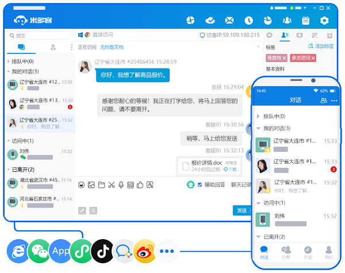Collapse 访问中(1) group in desktop list

(9, 141)
